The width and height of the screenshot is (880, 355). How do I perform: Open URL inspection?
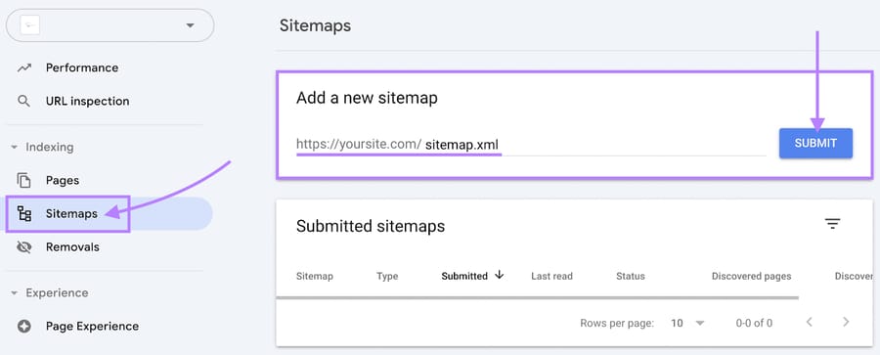pos(88,101)
